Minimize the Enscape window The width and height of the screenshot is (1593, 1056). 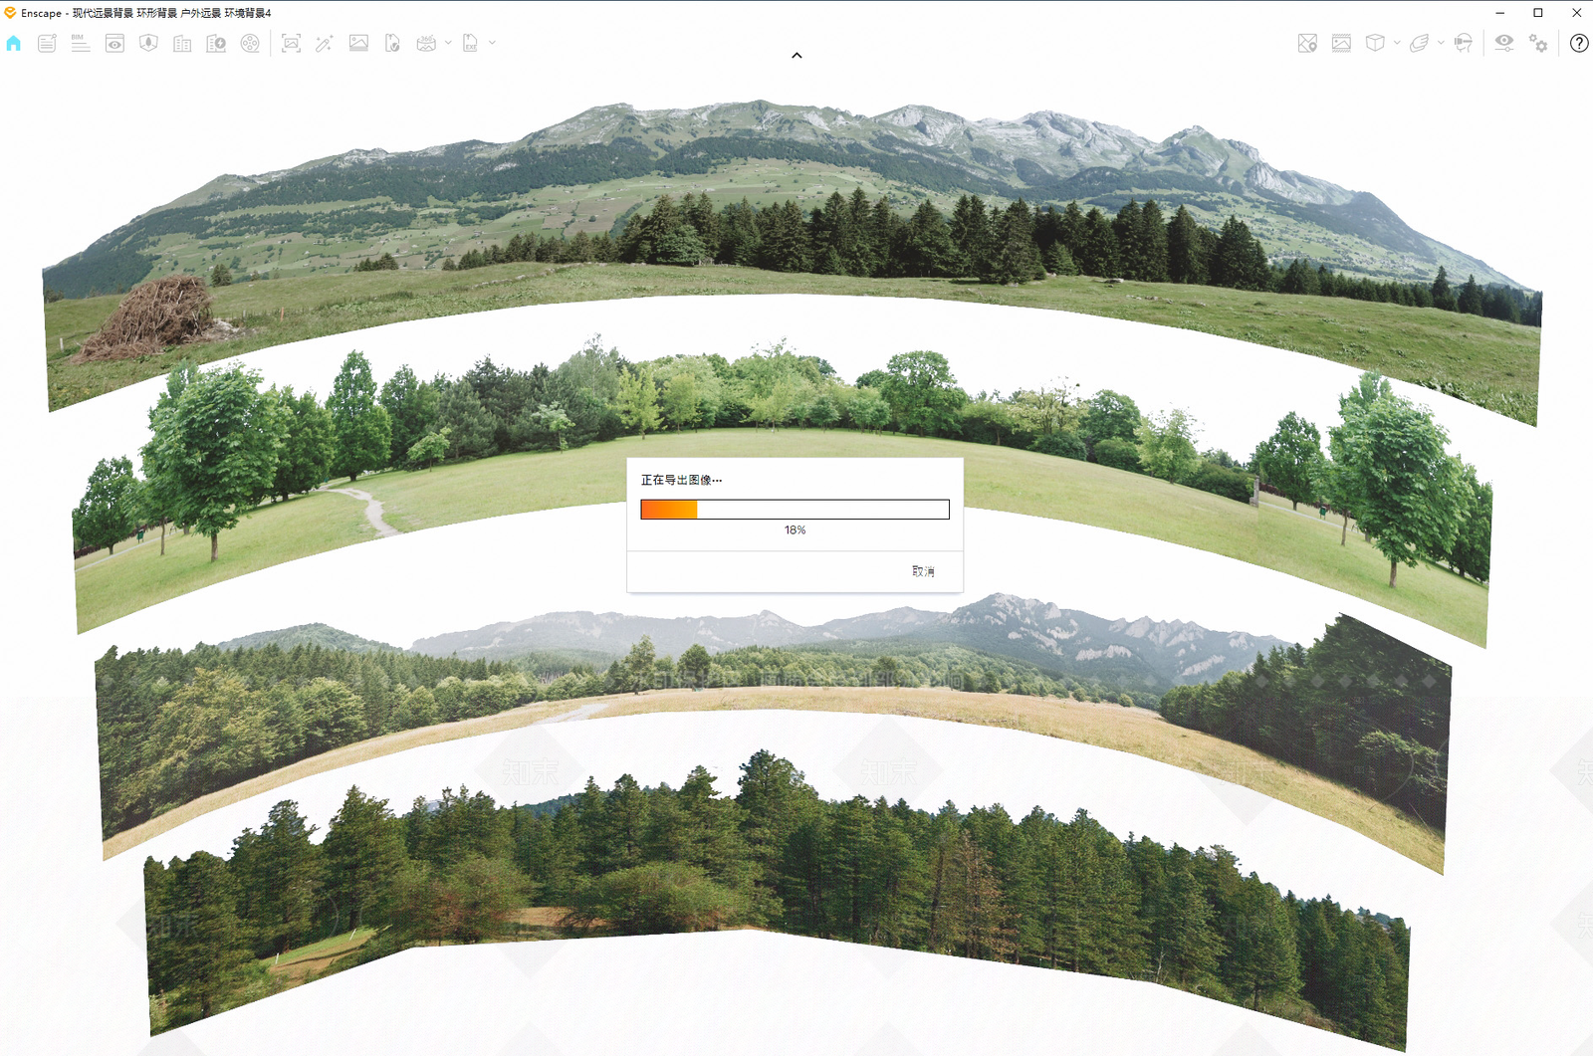(x=1499, y=13)
